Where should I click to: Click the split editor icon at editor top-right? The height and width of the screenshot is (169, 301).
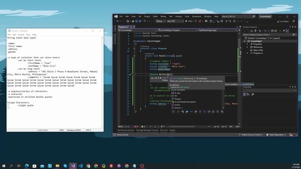click(x=239, y=30)
